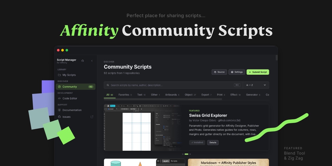
Task: Click the horizontal scrollbar under category tabs
Action: click(x=163, y=99)
